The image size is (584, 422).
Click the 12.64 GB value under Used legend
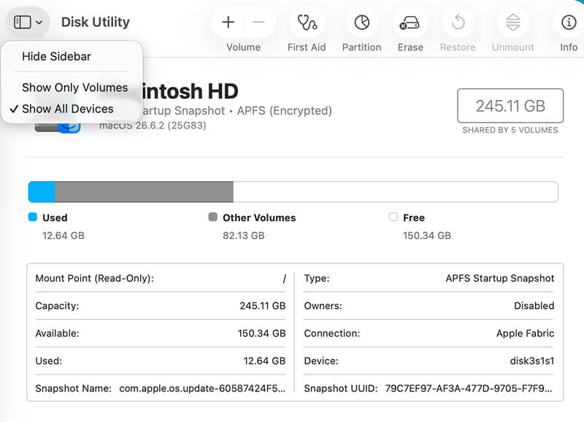(x=64, y=235)
